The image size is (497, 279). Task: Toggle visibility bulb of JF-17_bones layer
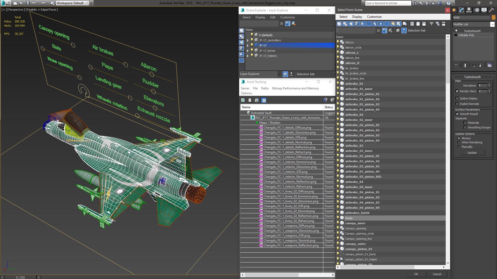[252, 50]
